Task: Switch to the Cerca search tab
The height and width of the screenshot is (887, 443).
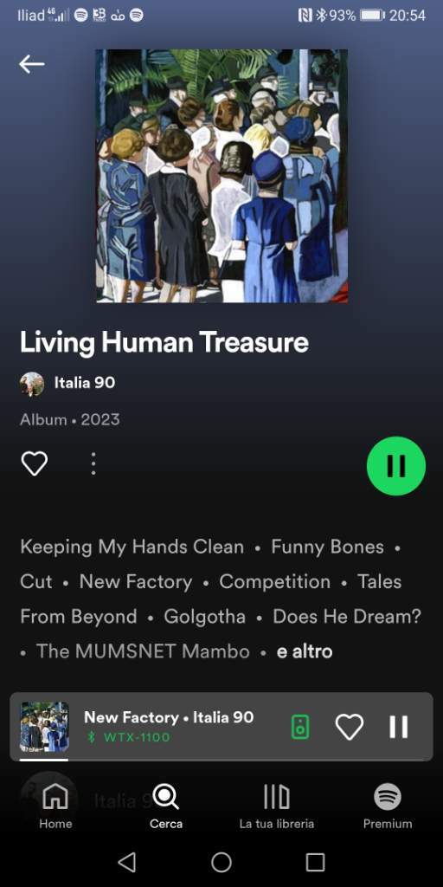Action: point(166,806)
